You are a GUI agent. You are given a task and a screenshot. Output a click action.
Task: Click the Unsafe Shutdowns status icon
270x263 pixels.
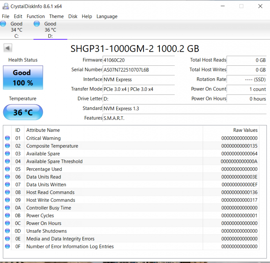(8, 231)
